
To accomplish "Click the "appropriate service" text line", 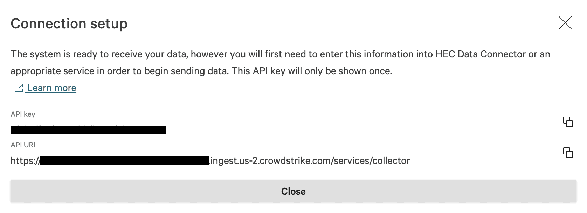I will point(53,71).
